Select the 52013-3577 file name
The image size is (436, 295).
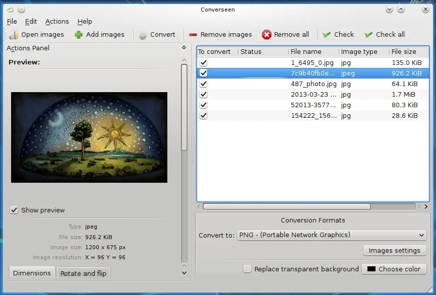coord(314,105)
